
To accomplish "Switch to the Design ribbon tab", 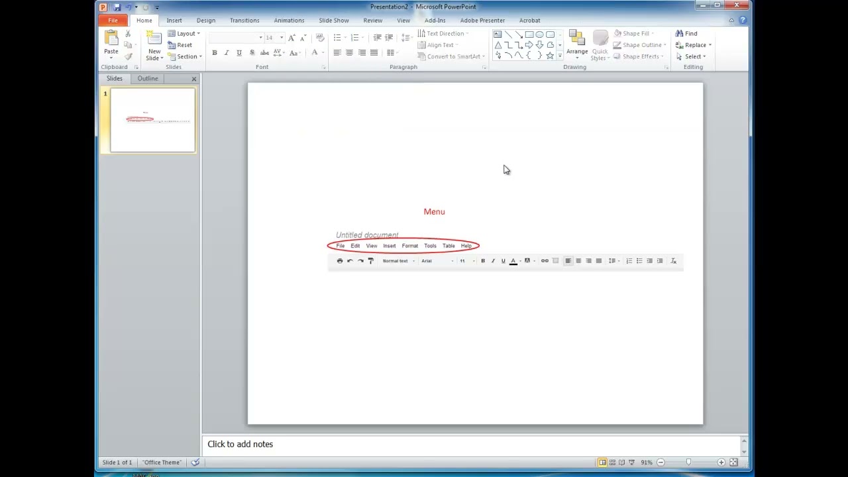I will (x=206, y=21).
